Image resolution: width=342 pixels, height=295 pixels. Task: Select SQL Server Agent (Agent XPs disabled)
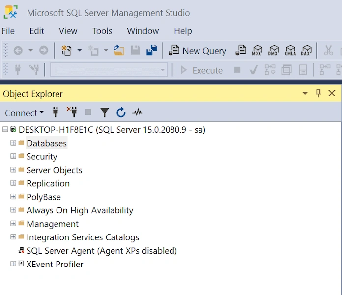(102, 251)
